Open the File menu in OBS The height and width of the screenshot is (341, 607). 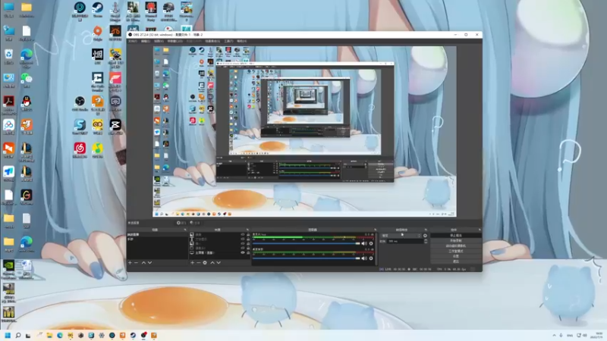tap(133, 41)
